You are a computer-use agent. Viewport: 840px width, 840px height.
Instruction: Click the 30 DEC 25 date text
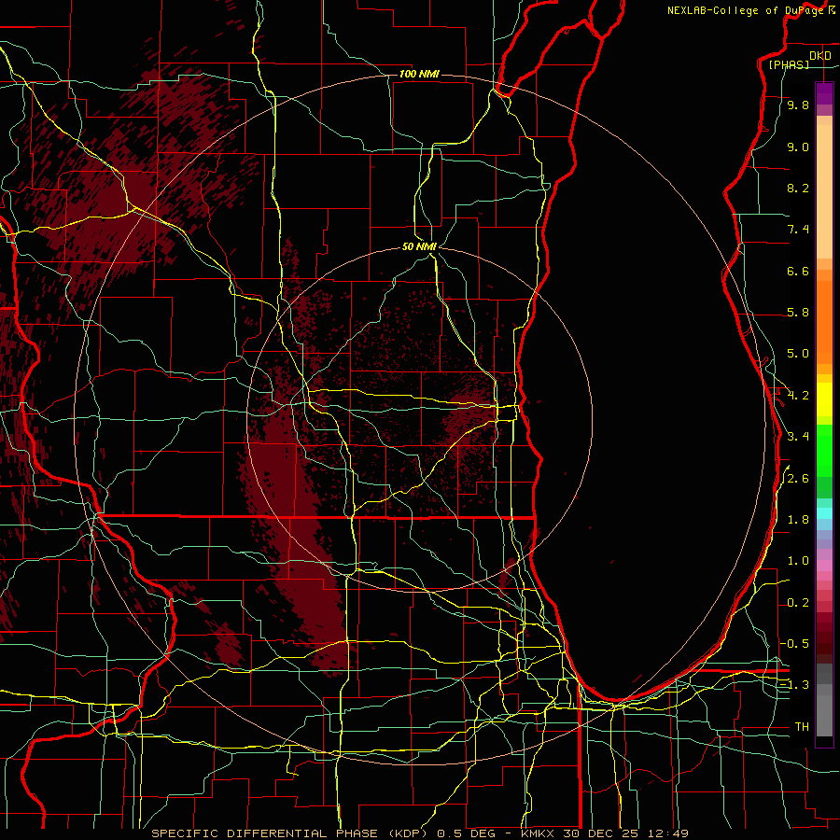pyautogui.click(x=598, y=833)
